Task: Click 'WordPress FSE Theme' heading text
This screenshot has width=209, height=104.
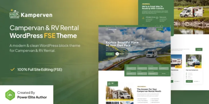Action: [43, 36]
